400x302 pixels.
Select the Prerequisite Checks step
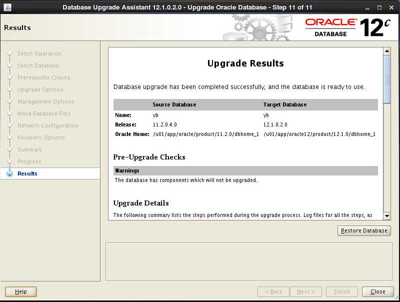[43, 77]
